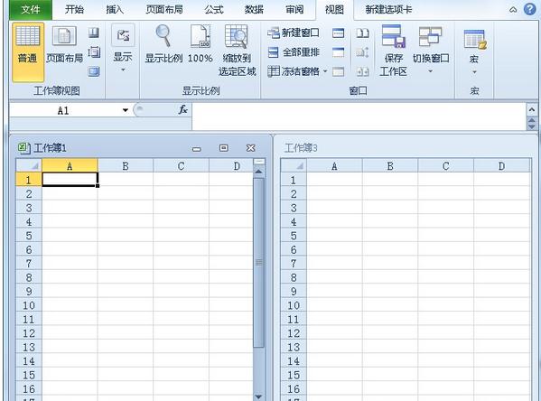Switch to 页面布局 page layout view
Viewport: 541px width, 401px height.
(64, 45)
